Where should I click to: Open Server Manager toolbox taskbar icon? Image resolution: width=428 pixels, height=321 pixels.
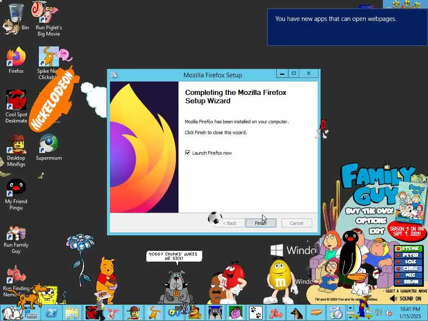31,313
